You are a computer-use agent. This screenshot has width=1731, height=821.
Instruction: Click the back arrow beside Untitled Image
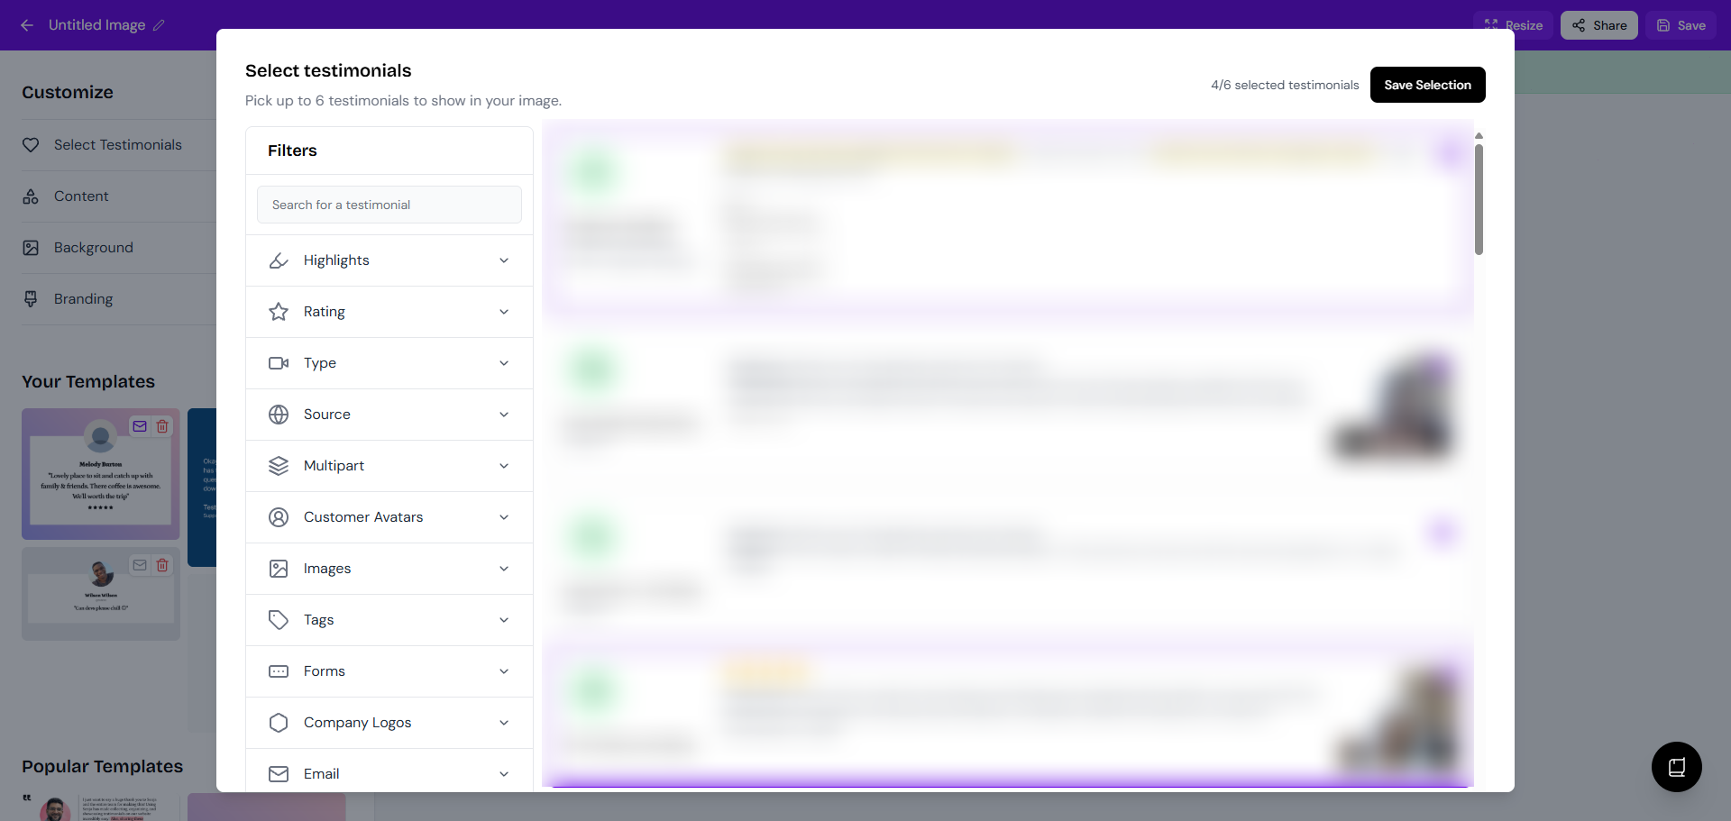click(x=27, y=25)
